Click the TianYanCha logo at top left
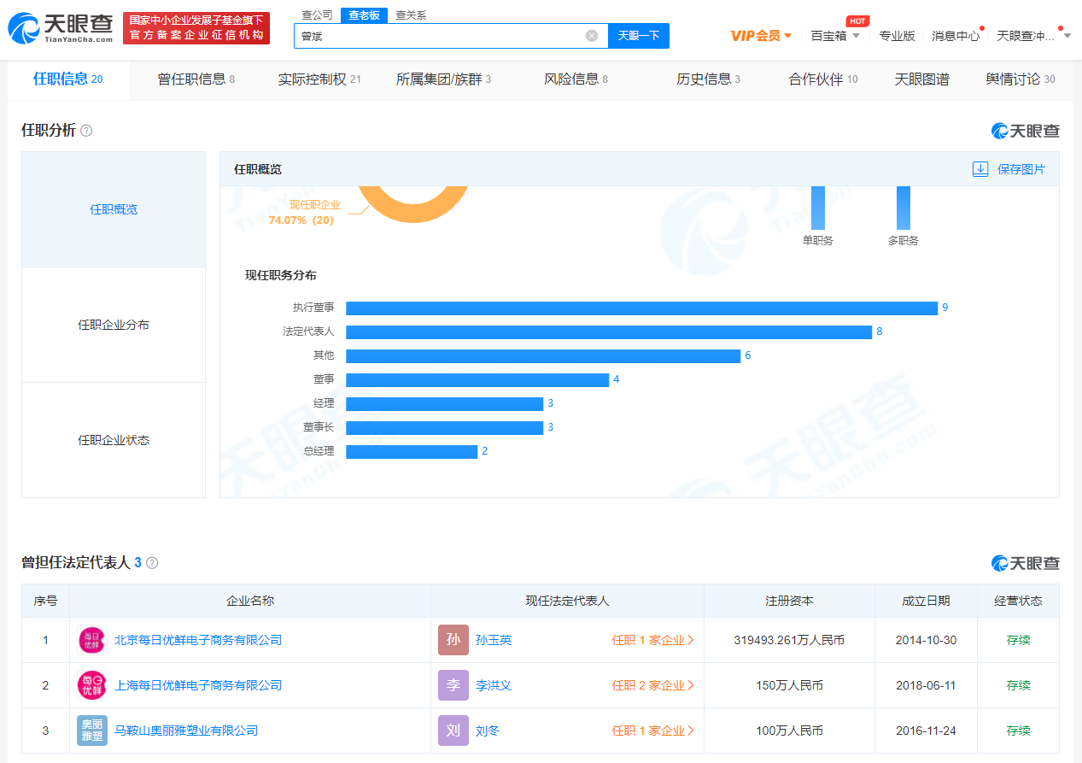The image size is (1082, 763). pos(61,28)
